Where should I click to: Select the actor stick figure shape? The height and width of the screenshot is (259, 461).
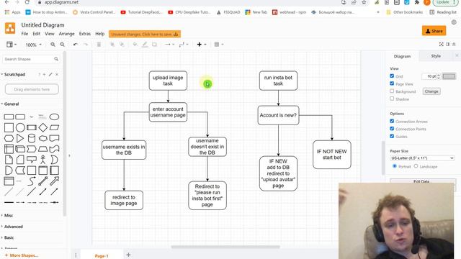pyautogui.click(x=43, y=160)
